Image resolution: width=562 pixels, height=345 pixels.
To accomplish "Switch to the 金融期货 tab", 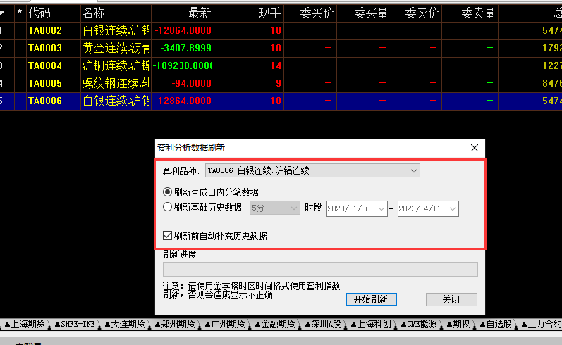I will (x=275, y=325).
